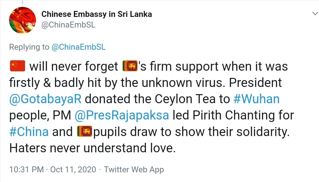Open the @GotabayaR mention
This screenshot has width=319, height=182.
(x=45, y=99)
